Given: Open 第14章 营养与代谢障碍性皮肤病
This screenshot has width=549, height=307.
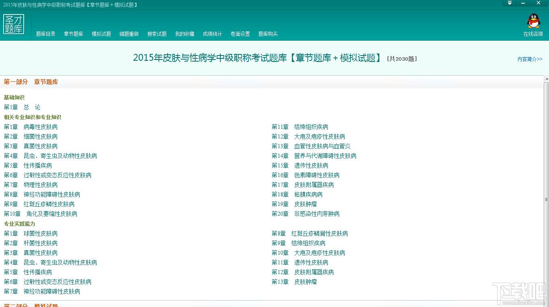Looking at the screenshot, I should coord(314,156).
